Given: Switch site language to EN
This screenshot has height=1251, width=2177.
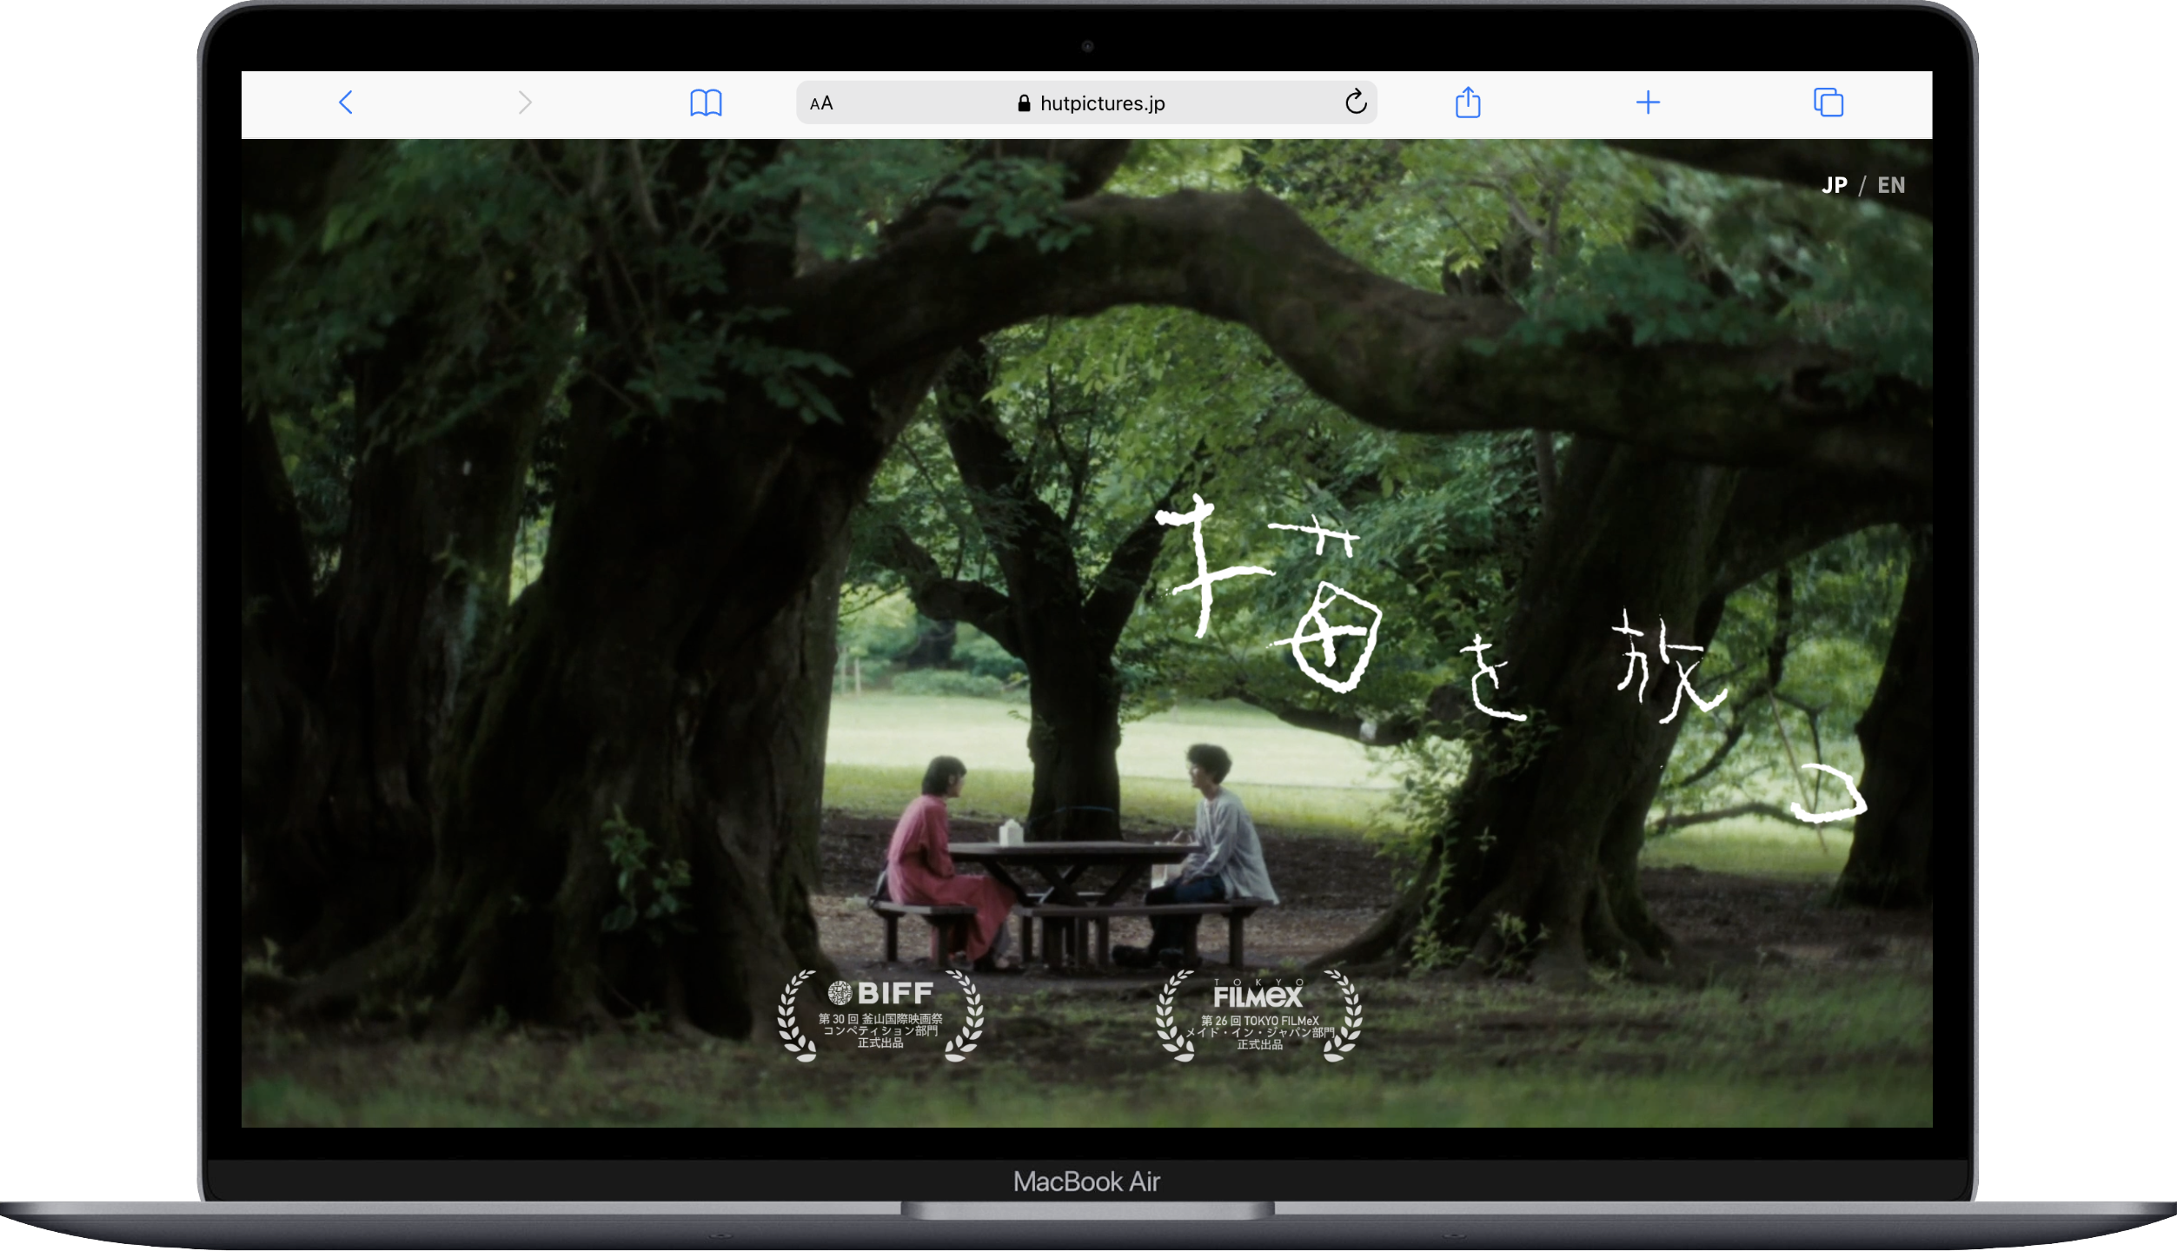Looking at the screenshot, I should coord(1892,185).
